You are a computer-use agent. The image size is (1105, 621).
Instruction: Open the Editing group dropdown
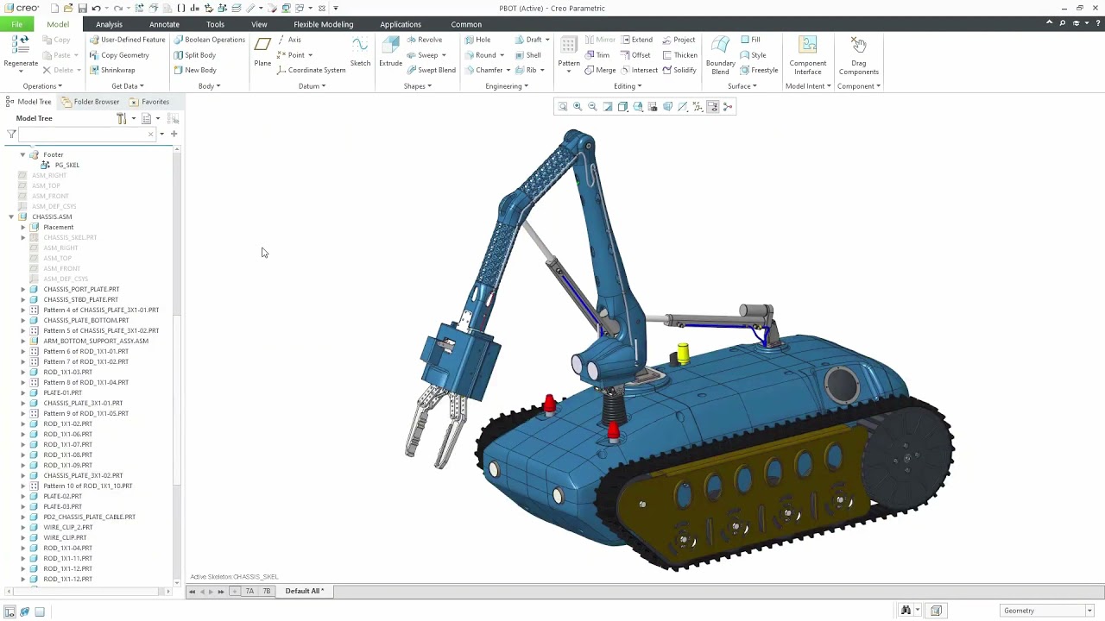pyautogui.click(x=628, y=86)
